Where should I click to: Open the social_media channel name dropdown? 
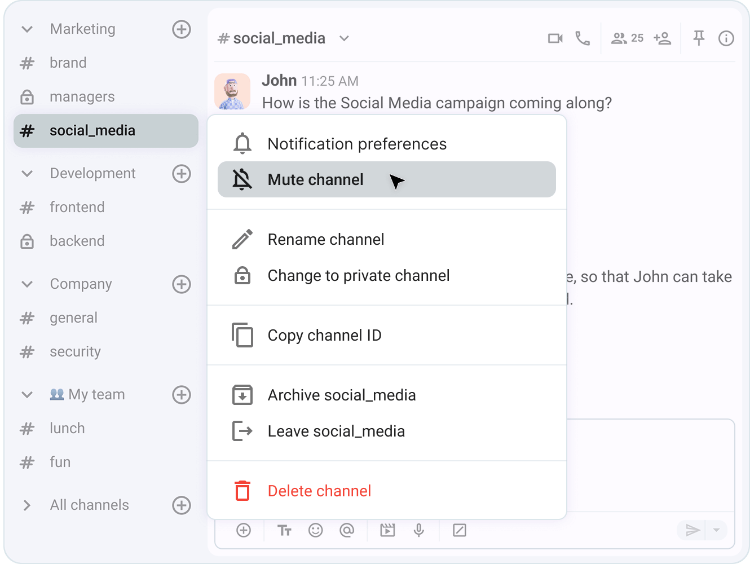click(x=345, y=38)
